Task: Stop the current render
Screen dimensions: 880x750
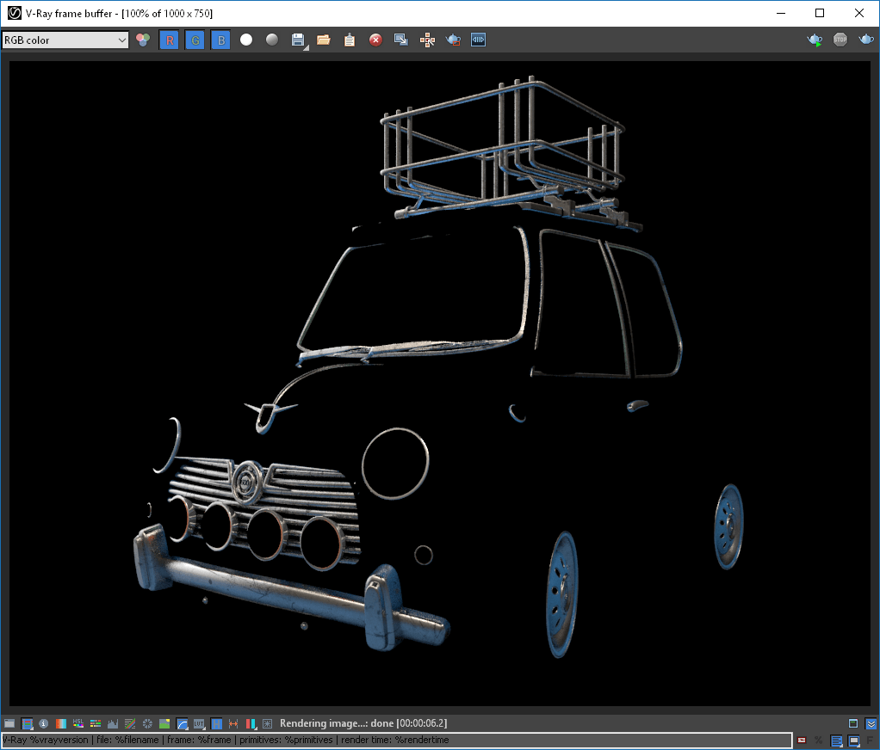Action: (840, 40)
